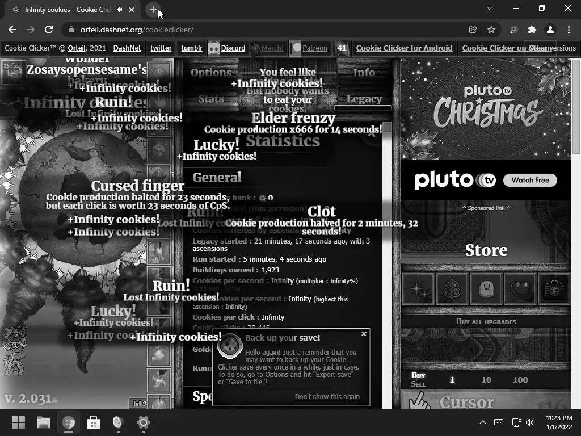Viewport: 581px width, 436px height.
Task: Show hidden system tray icons
Action: point(483,422)
